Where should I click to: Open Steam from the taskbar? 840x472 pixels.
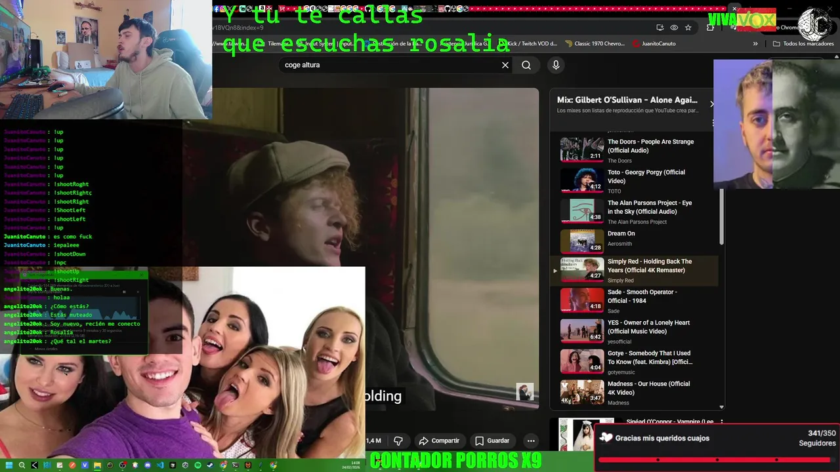pyautogui.click(x=210, y=465)
